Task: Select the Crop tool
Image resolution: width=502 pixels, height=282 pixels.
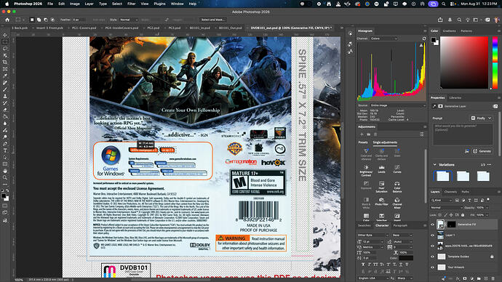Action: point(5,62)
